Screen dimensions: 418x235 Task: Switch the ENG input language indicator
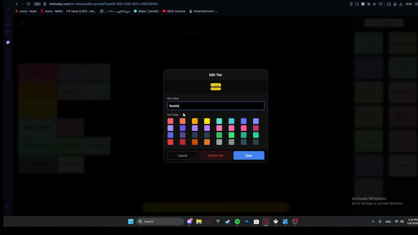tap(388, 222)
